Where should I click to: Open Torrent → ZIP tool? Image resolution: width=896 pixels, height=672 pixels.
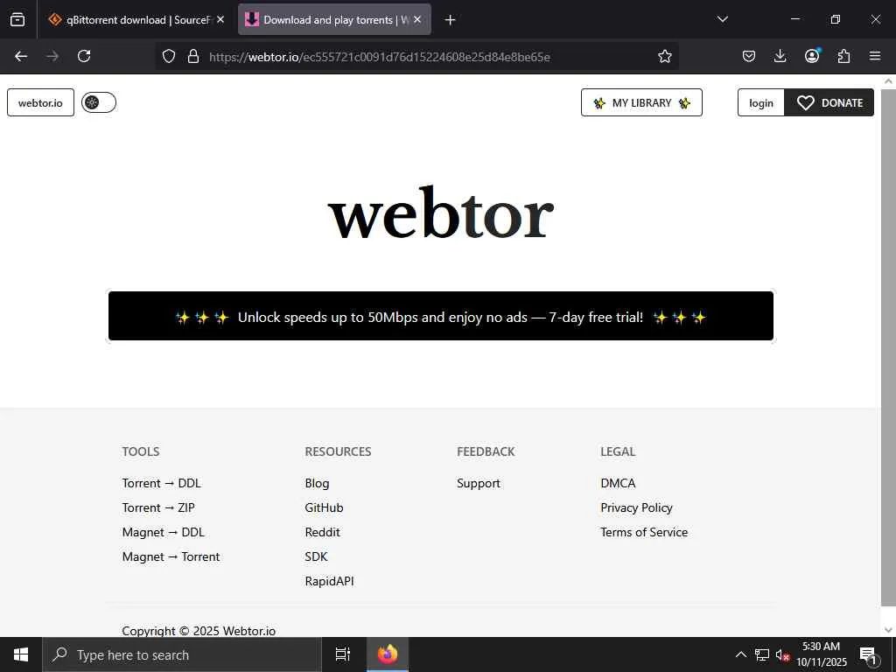coord(158,507)
